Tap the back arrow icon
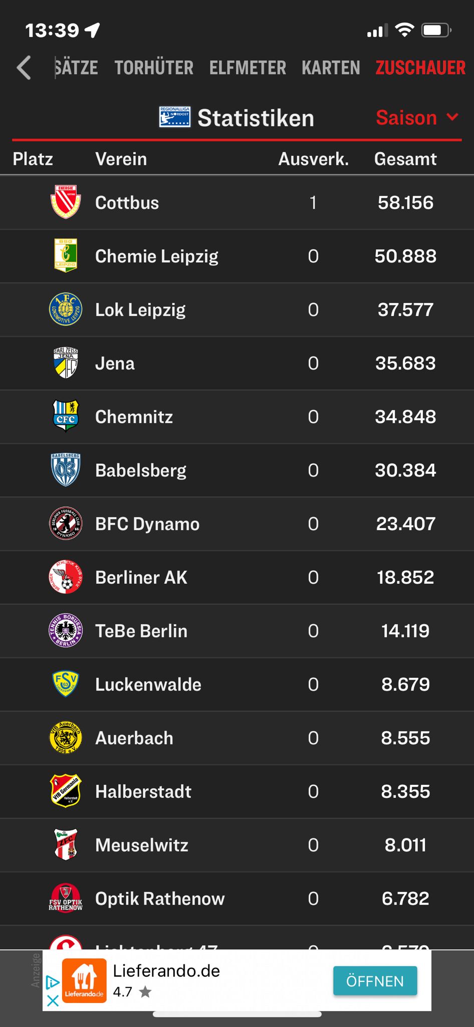The width and height of the screenshot is (474, 1027). (x=24, y=68)
